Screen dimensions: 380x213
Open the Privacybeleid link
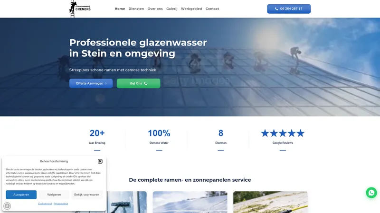pyautogui.click(x=61, y=204)
